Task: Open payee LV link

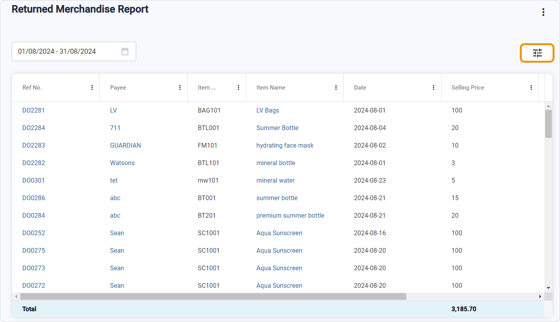Action: 114,110
